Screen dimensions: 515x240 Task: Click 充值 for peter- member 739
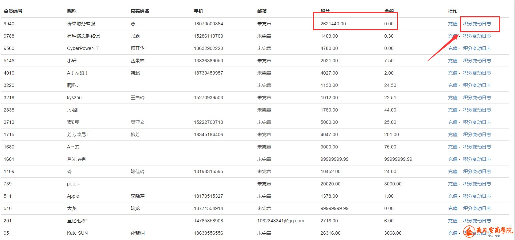coord(453,184)
